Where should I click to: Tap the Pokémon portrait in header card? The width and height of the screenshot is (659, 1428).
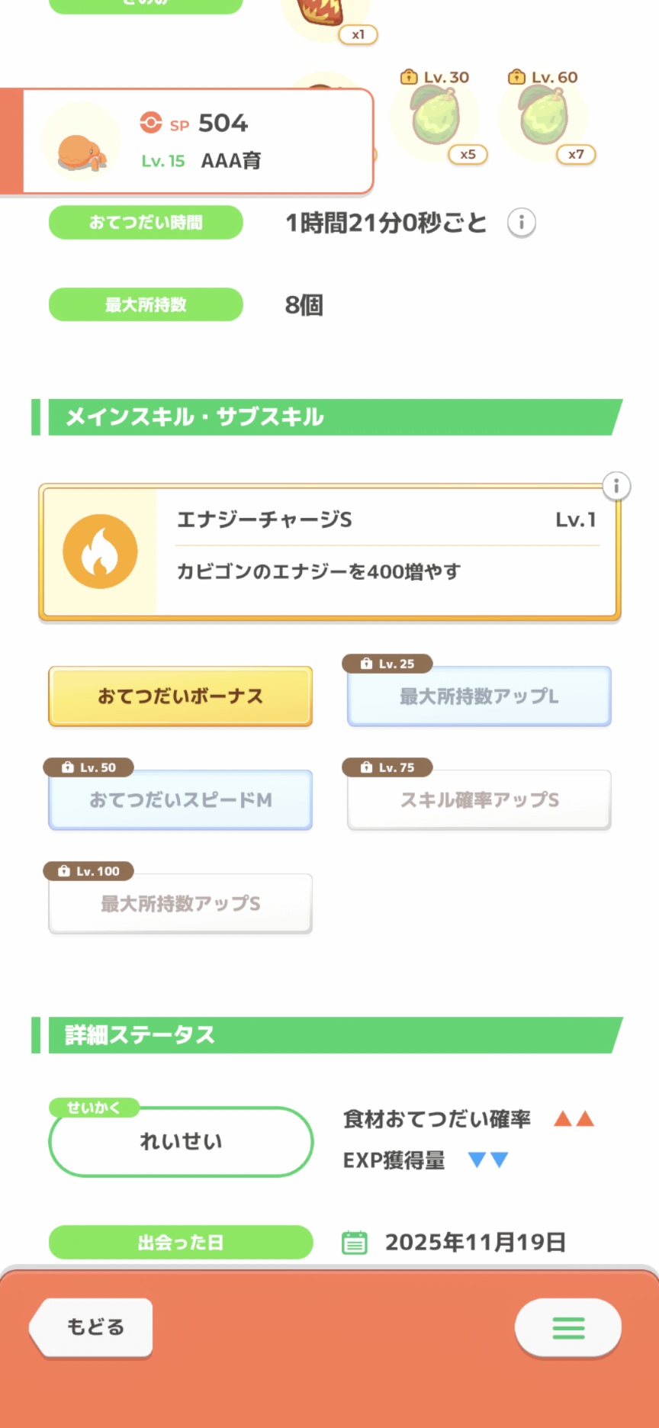[82, 143]
